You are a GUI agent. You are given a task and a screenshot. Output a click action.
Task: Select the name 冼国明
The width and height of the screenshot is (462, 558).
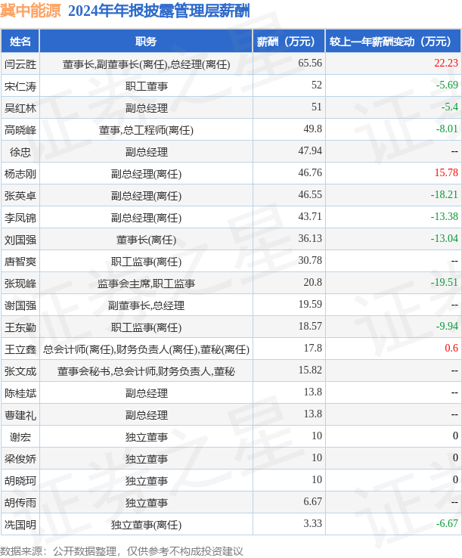(x=20, y=525)
